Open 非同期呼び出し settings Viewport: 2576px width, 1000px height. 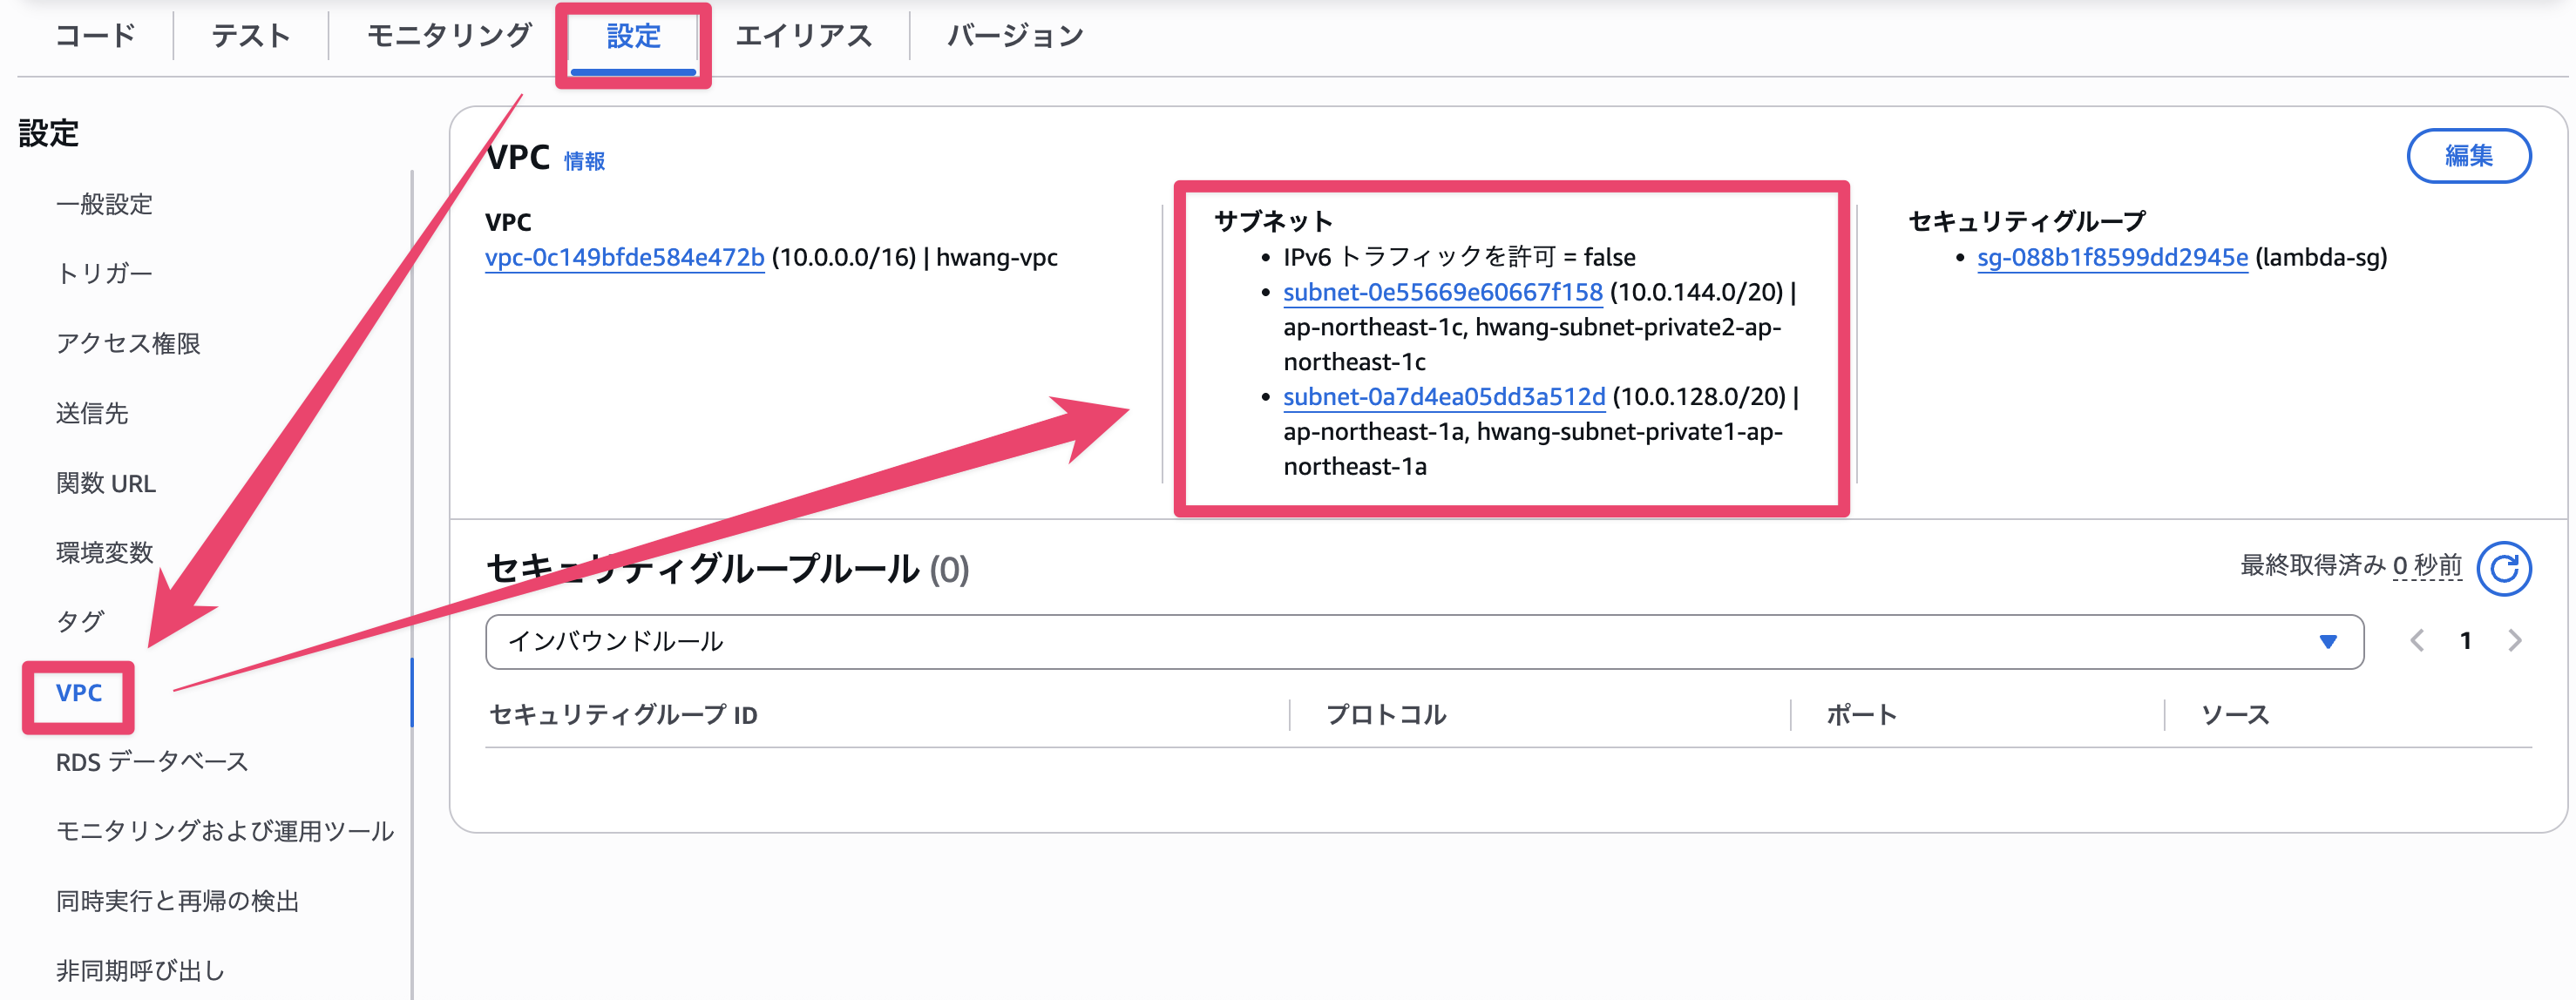point(140,971)
